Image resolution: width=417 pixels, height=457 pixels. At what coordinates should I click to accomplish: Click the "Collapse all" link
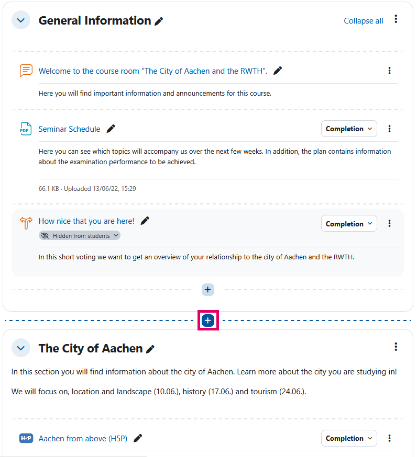[364, 20]
